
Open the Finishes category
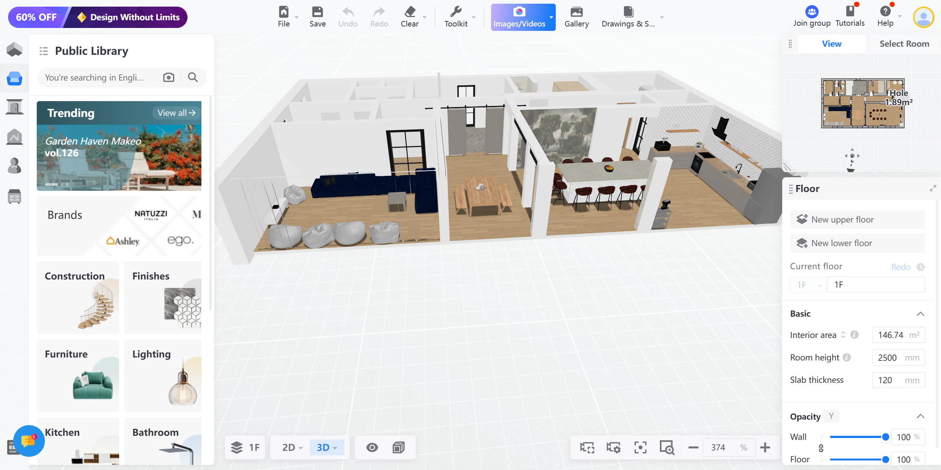[163, 297]
